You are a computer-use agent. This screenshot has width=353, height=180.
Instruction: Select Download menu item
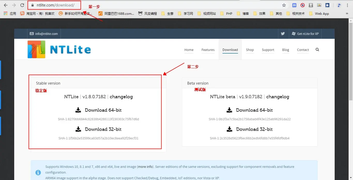pyautogui.click(x=230, y=50)
